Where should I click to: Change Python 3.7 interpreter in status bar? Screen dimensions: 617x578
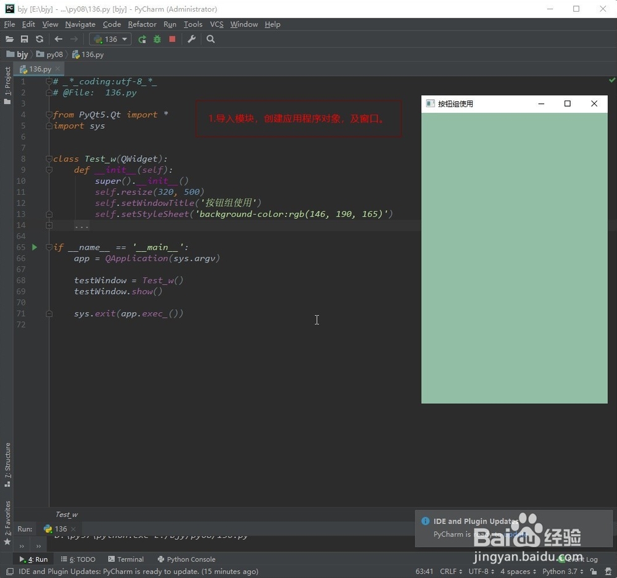(x=563, y=571)
